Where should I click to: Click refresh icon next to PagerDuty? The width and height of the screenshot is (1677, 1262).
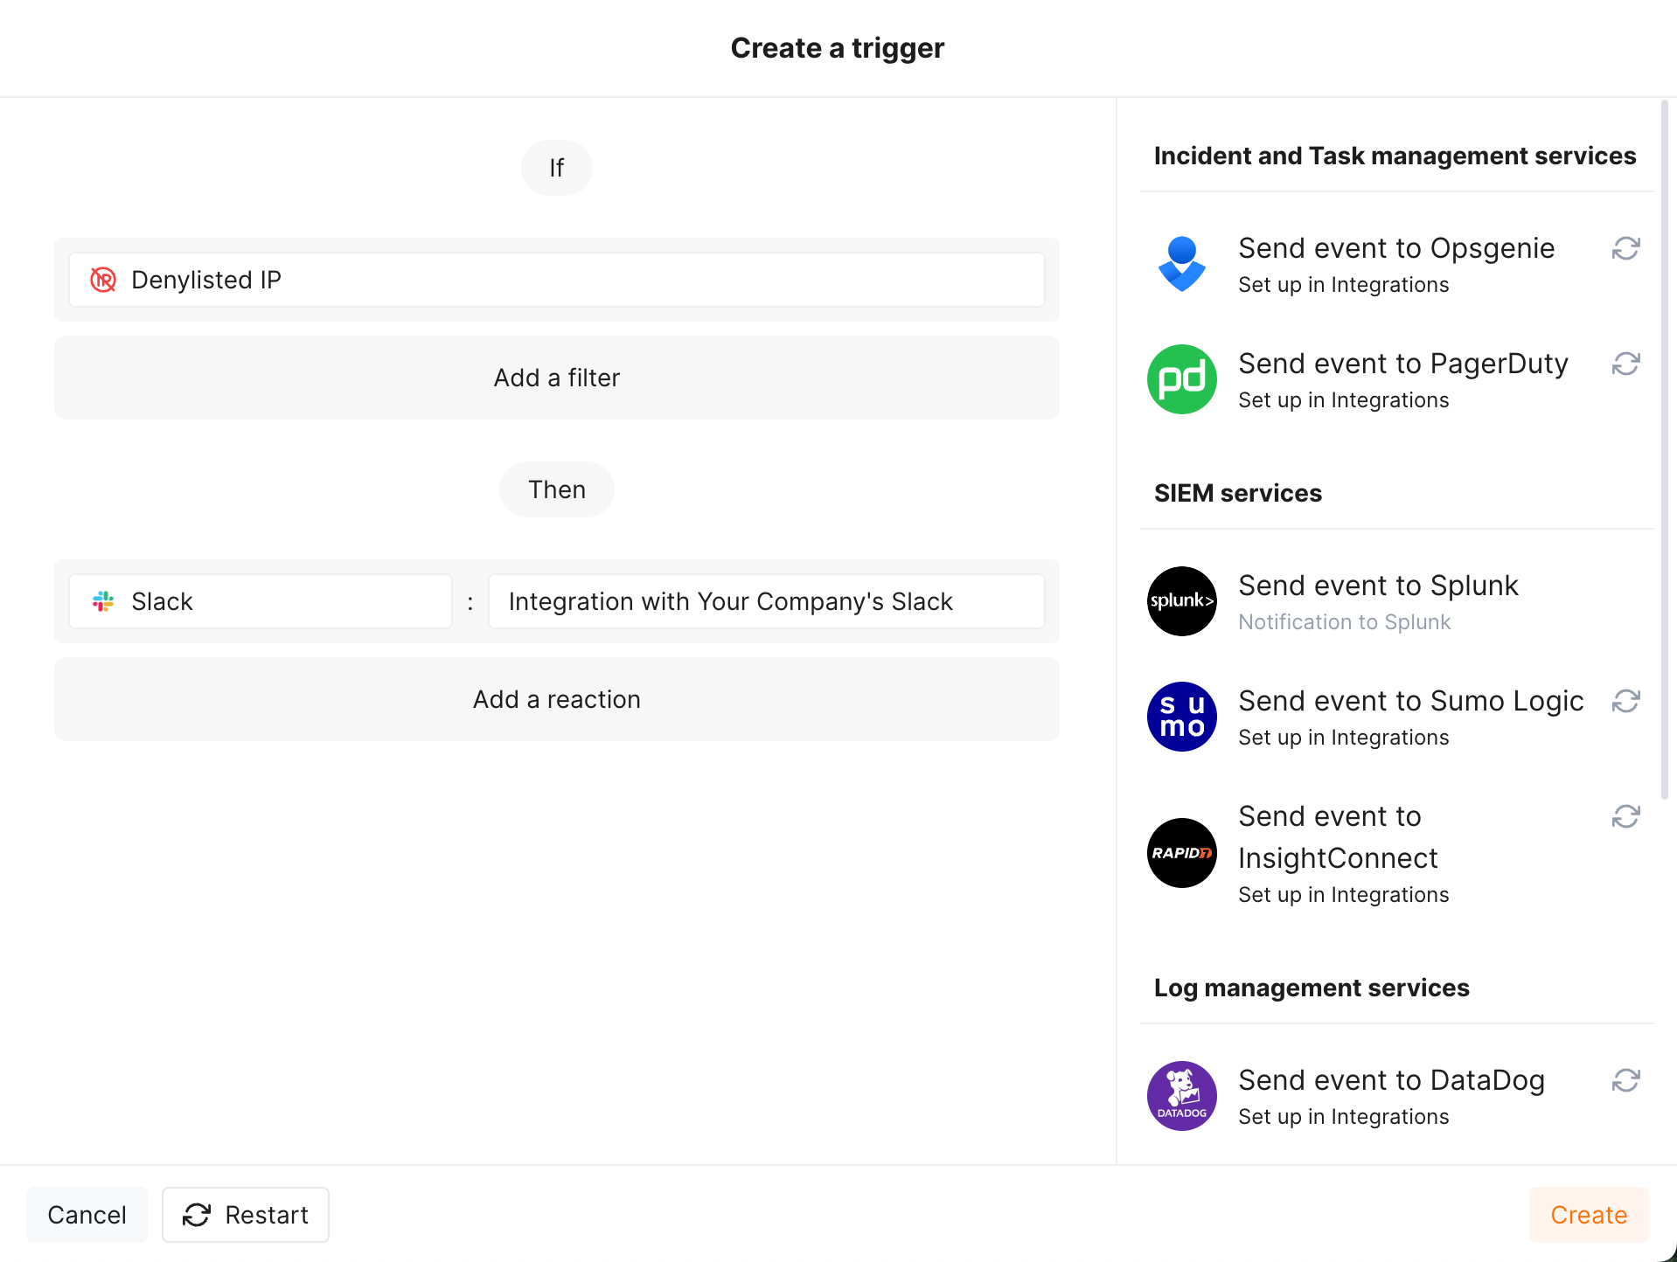1625,364
